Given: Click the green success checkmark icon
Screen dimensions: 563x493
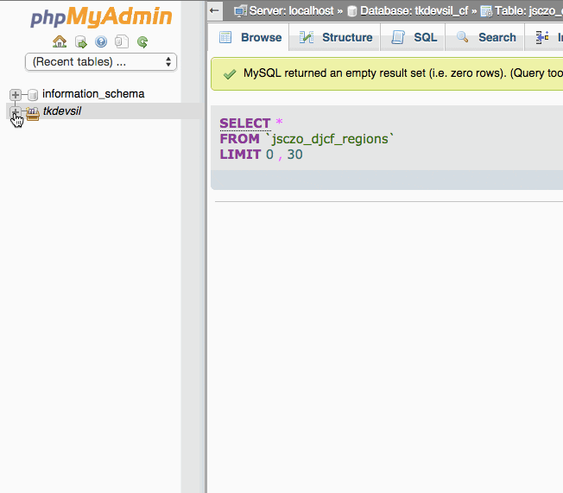Looking at the screenshot, I should tap(230, 74).
